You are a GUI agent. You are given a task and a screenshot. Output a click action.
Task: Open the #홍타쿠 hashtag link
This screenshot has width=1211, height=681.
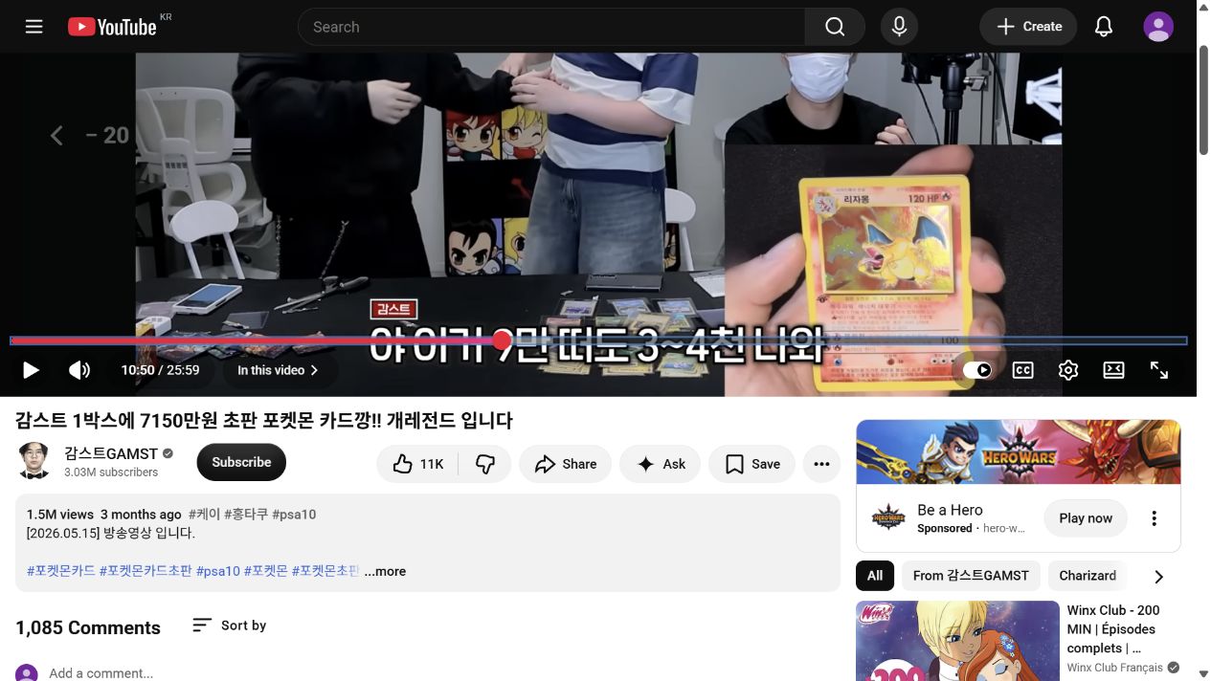pos(246,514)
